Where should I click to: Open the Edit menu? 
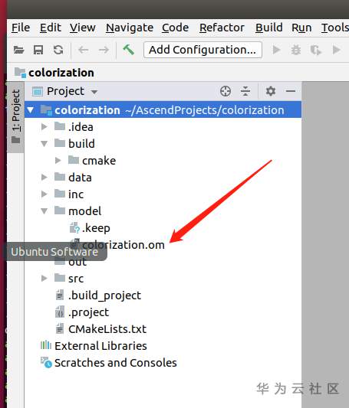pos(51,28)
